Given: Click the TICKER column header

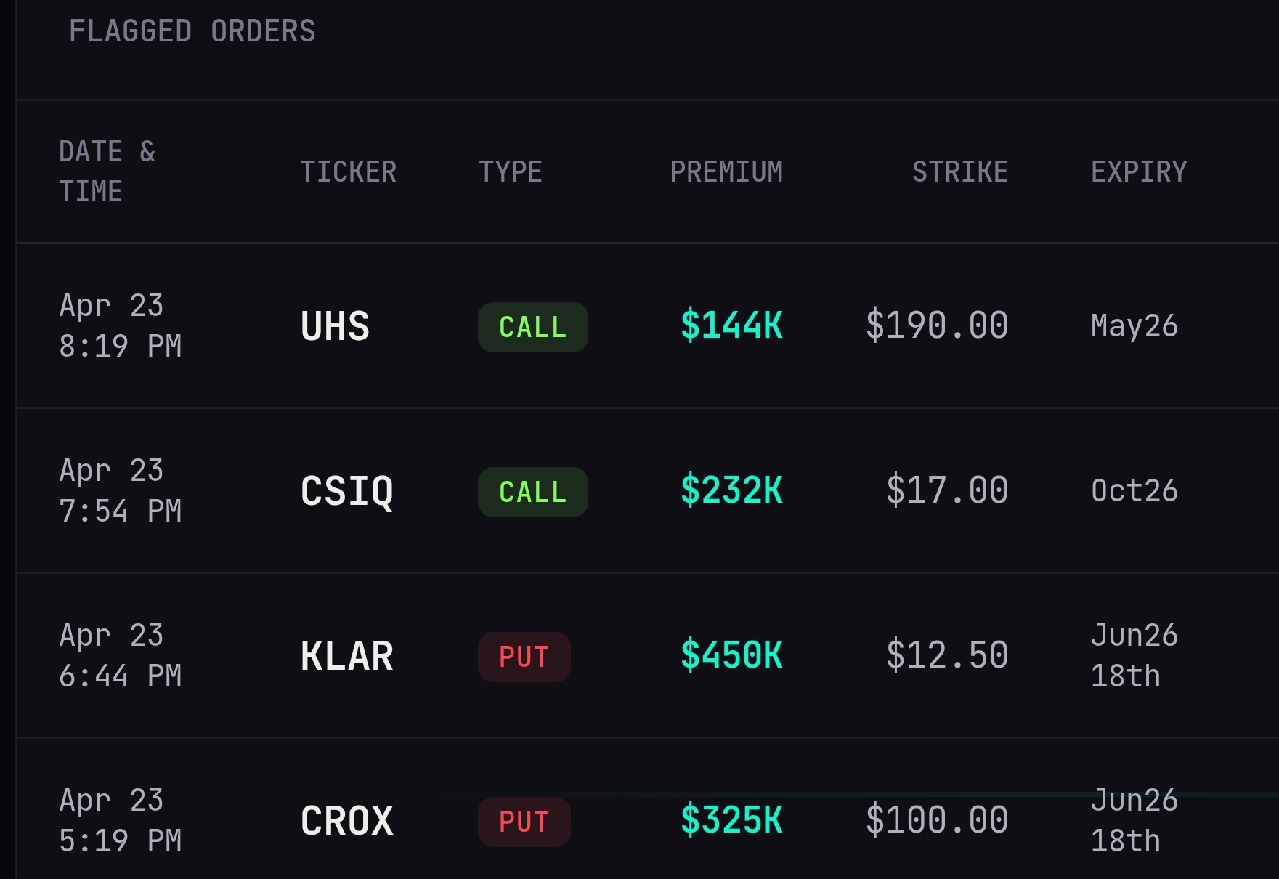Looking at the screenshot, I should (x=349, y=172).
